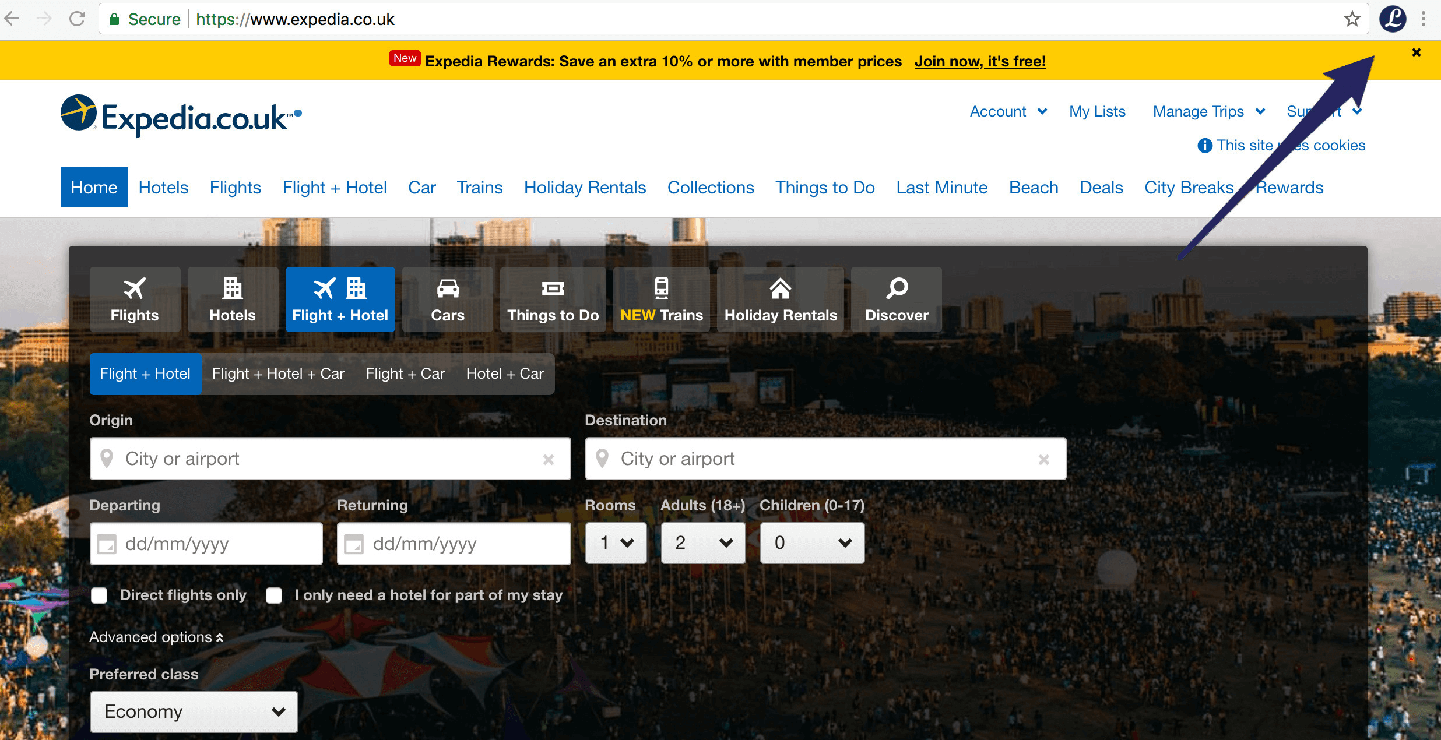
Task: Open Returning date calendar icon
Action: coord(354,544)
